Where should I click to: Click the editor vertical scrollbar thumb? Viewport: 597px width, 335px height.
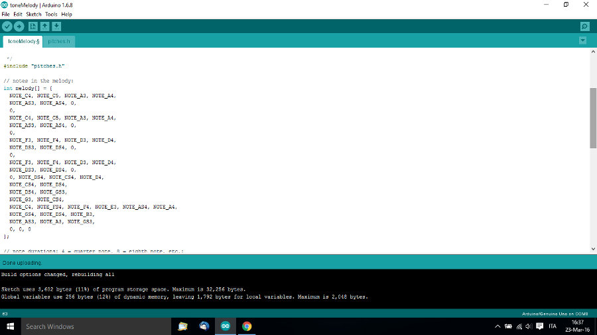tap(593, 118)
